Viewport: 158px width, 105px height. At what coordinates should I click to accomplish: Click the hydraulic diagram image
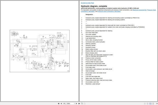coord(39,51)
